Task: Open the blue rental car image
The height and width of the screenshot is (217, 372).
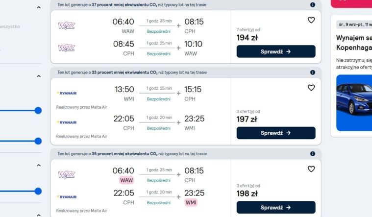Action: pos(354,103)
